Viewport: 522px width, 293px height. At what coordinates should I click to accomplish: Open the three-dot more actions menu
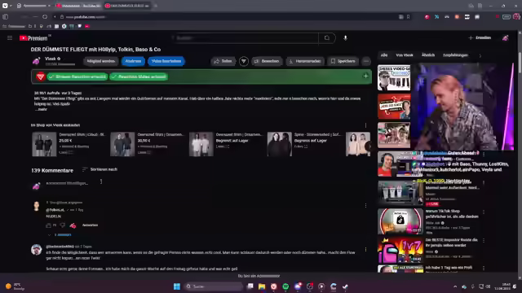pyautogui.click(x=366, y=61)
